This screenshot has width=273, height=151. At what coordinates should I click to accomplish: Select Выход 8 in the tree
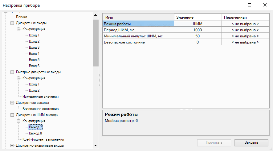(35, 133)
